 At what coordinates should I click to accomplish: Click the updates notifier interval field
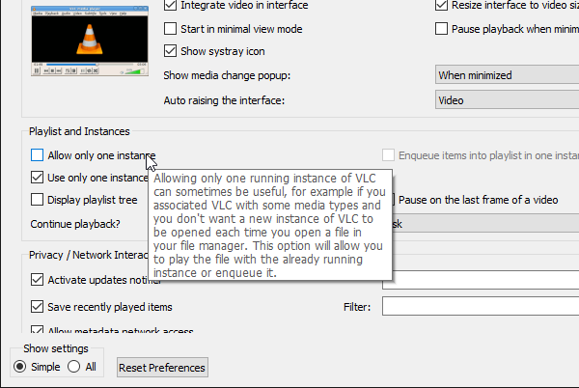pyautogui.click(x=482, y=281)
